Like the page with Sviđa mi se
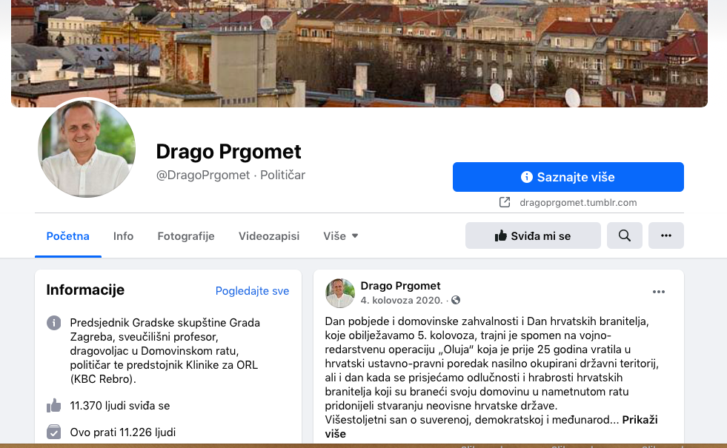 pyautogui.click(x=533, y=235)
